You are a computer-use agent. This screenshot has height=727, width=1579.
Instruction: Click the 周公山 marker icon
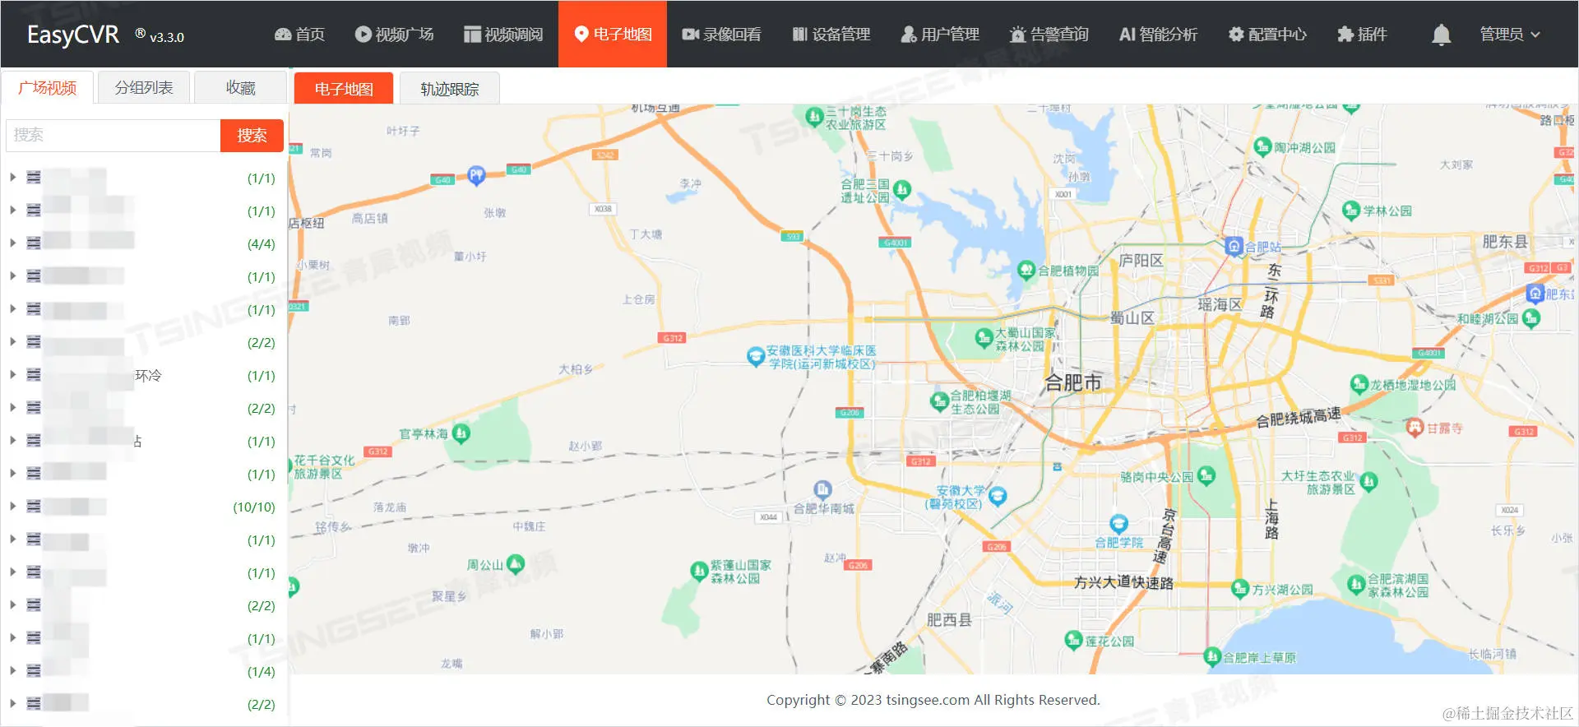pyautogui.click(x=516, y=563)
